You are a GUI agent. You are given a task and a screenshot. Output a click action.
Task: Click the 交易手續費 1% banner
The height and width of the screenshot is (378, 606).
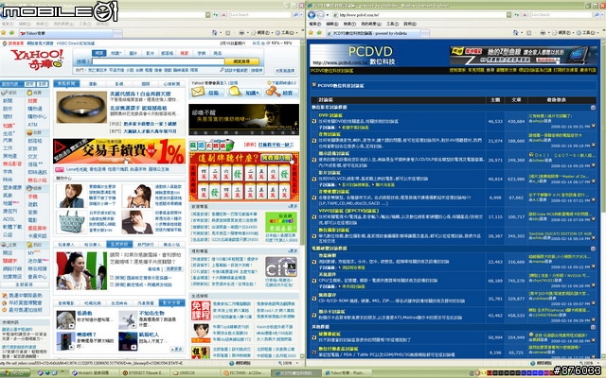tap(119, 151)
